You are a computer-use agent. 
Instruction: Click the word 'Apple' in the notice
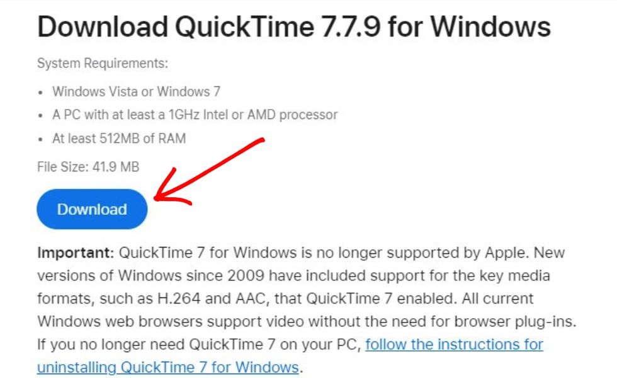coord(514,253)
